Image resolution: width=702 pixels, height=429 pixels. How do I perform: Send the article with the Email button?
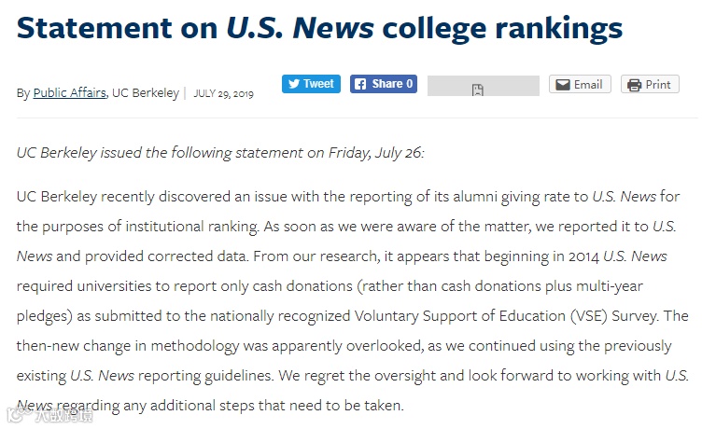click(x=579, y=85)
